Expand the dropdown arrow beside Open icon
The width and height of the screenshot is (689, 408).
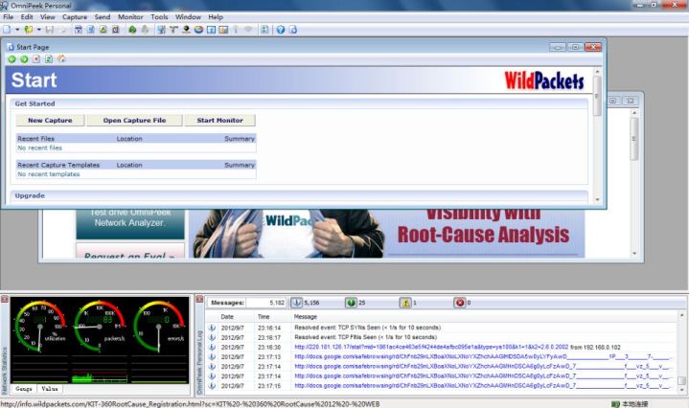pyautogui.click(x=38, y=30)
